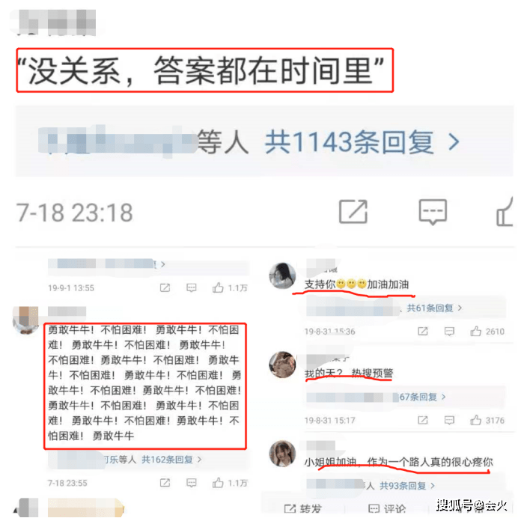
Task: Tap the repost icon beside 7-18 23:18
Action: [x=353, y=212]
